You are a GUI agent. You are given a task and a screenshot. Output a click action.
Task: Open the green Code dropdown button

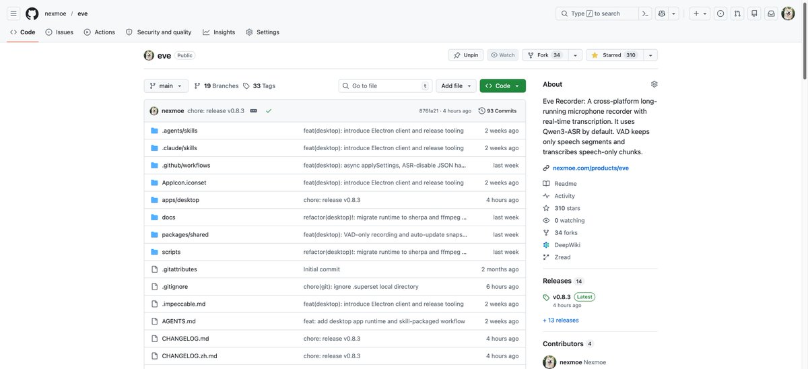pyautogui.click(x=502, y=86)
